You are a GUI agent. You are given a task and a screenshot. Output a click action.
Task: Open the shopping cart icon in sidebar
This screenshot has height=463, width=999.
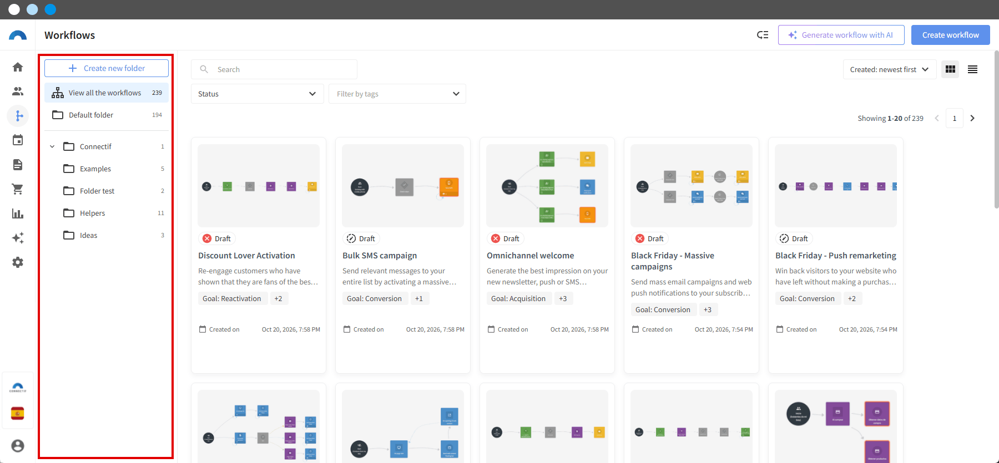[18, 189]
